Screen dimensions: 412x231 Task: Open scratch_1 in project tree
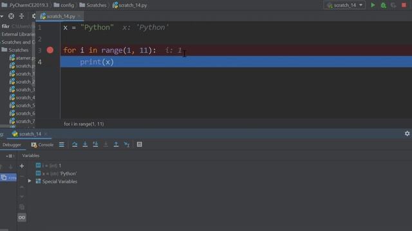[x=22, y=74]
